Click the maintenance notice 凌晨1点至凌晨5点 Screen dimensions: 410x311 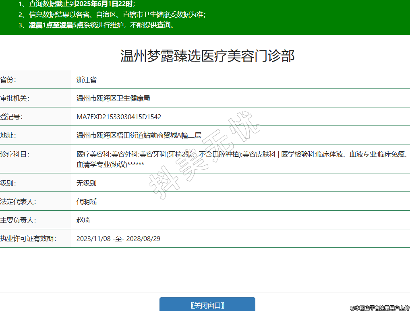56,25
